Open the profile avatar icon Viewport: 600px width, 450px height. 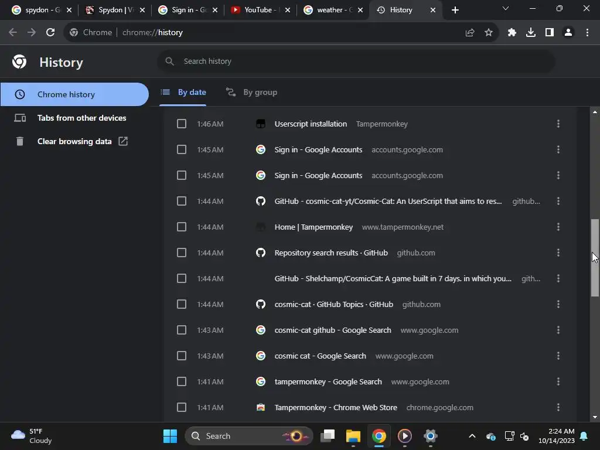tap(568, 33)
